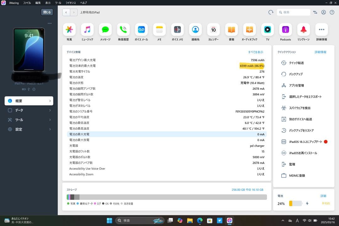Open the Podcasts icon
This screenshot has width=339, height=226.
point(285,30)
